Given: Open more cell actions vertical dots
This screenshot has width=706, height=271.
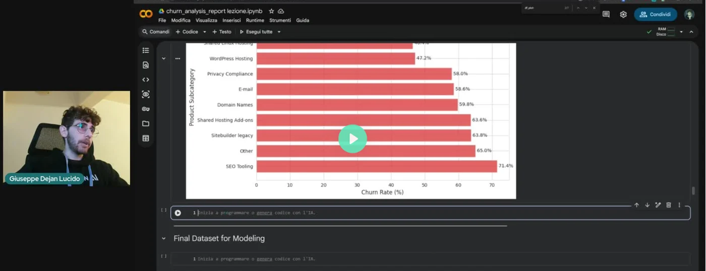Looking at the screenshot, I should point(679,205).
